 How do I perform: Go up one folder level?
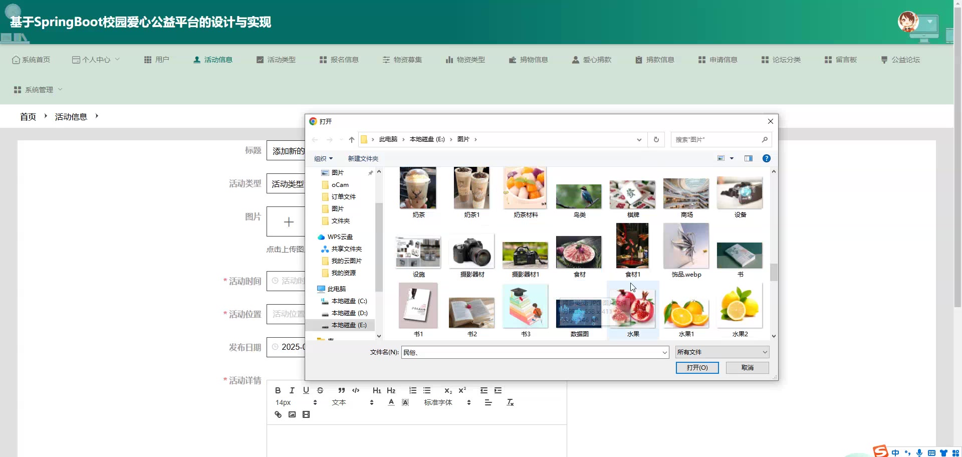pos(352,139)
